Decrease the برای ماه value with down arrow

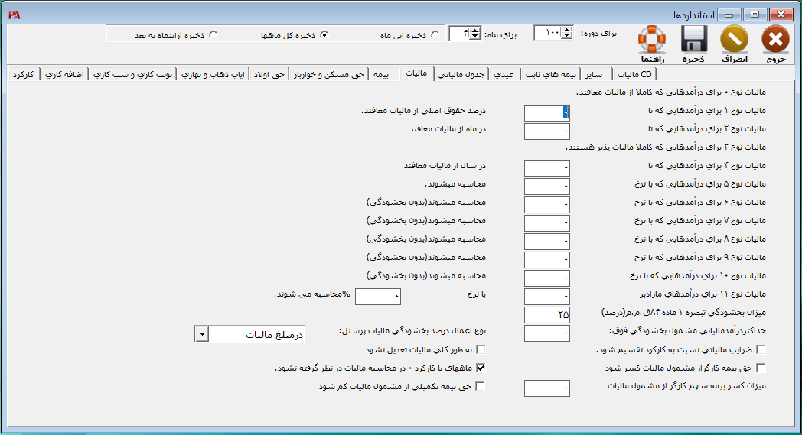(x=474, y=37)
